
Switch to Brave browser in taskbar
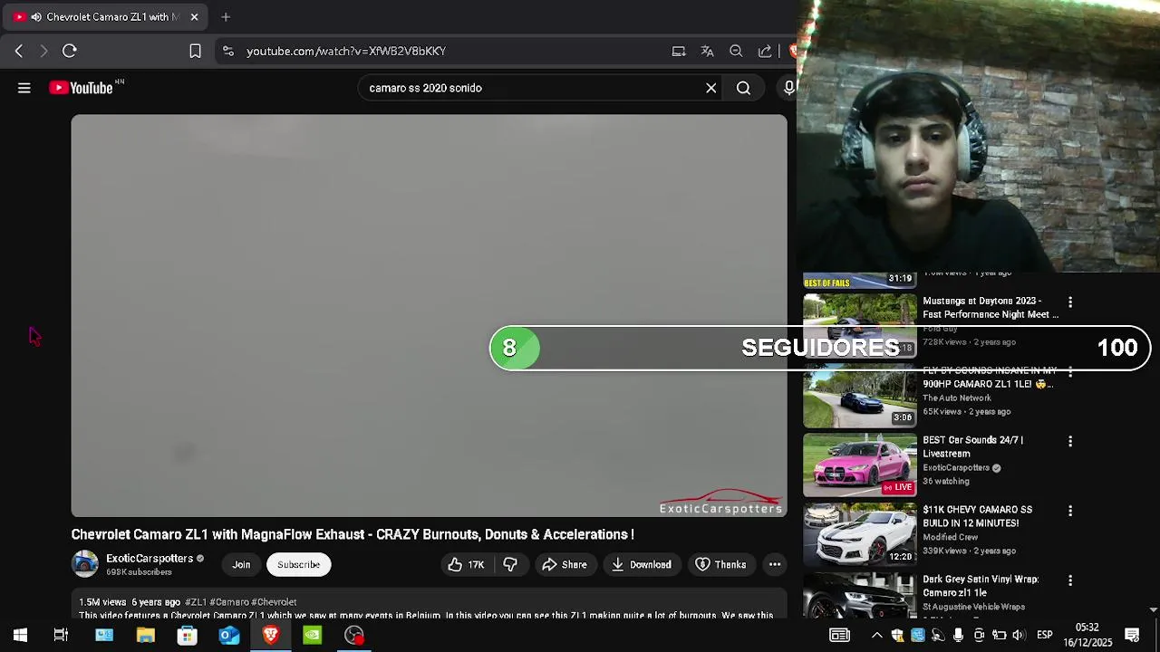(x=271, y=636)
